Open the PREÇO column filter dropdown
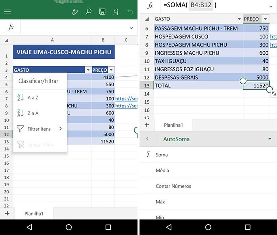Screen dimensions: 277x235 [111, 70]
